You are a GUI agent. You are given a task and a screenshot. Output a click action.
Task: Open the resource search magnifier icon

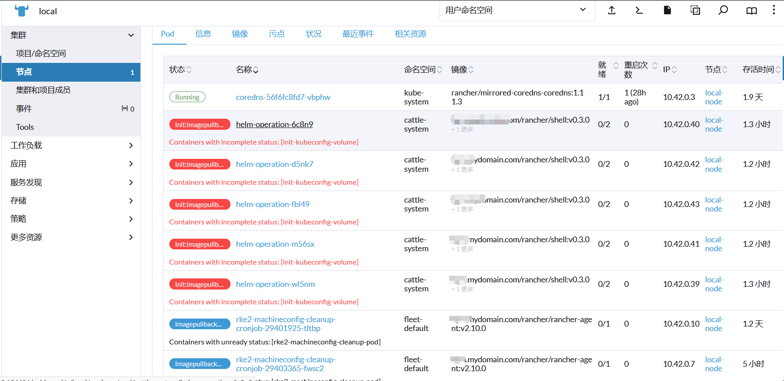click(723, 10)
